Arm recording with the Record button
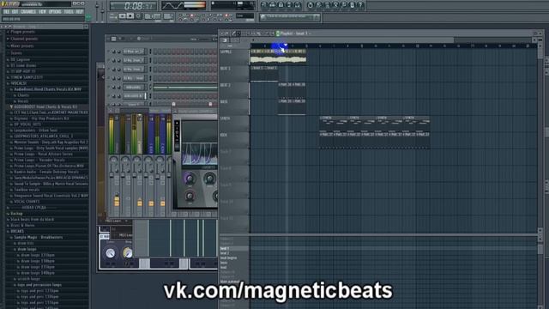The width and height of the screenshot is (549, 309). 138,16
